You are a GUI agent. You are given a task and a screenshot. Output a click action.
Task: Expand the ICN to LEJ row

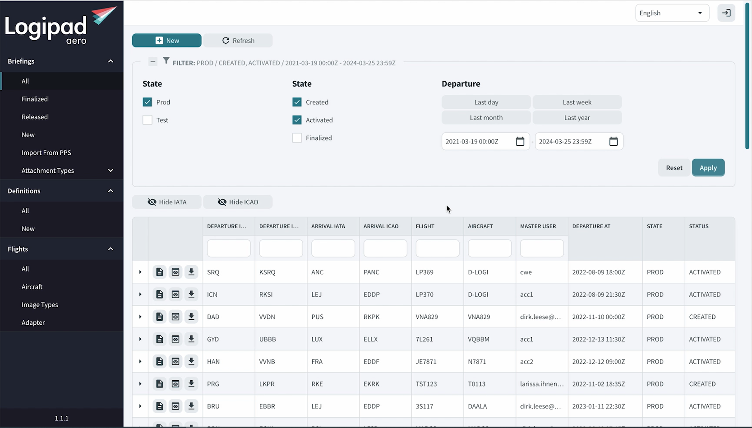tap(140, 295)
